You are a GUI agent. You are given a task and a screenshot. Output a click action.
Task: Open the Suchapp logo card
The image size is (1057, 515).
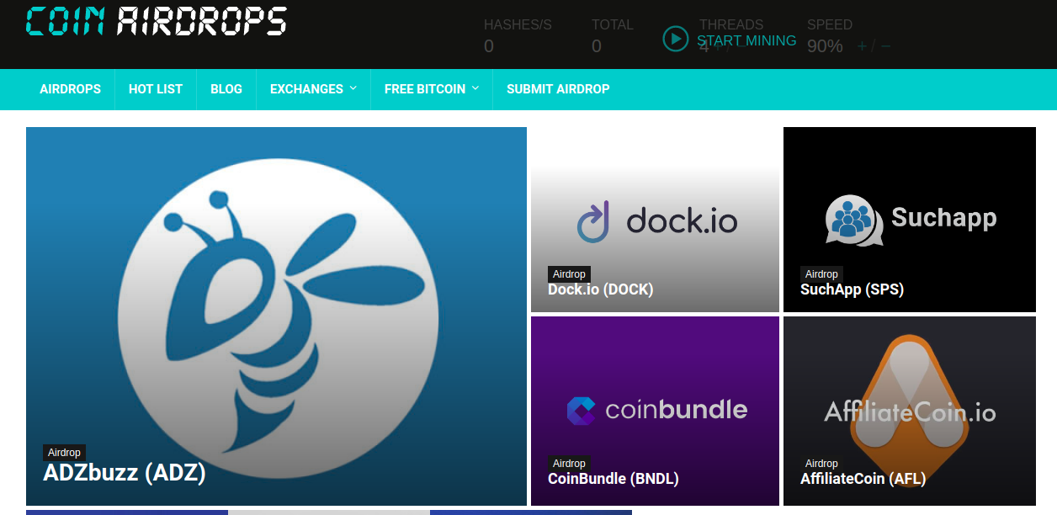[x=910, y=220]
